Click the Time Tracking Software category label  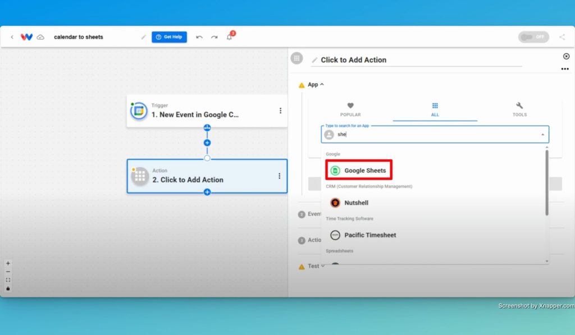point(349,219)
